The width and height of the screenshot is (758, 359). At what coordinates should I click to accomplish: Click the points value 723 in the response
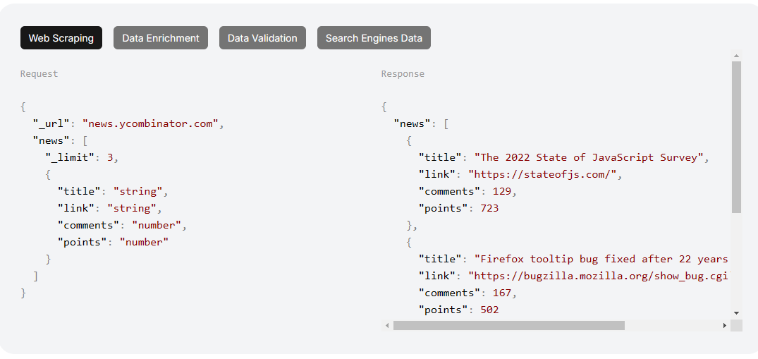489,208
